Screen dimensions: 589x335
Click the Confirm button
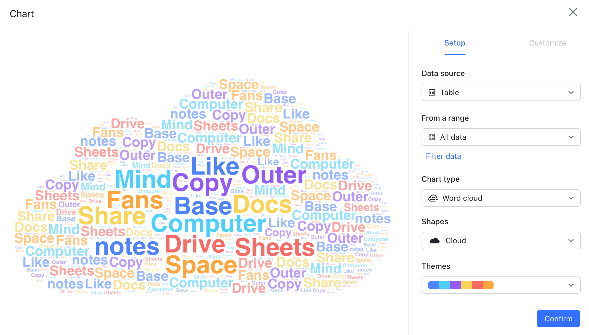pyautogui.click(x=558, y=318)
